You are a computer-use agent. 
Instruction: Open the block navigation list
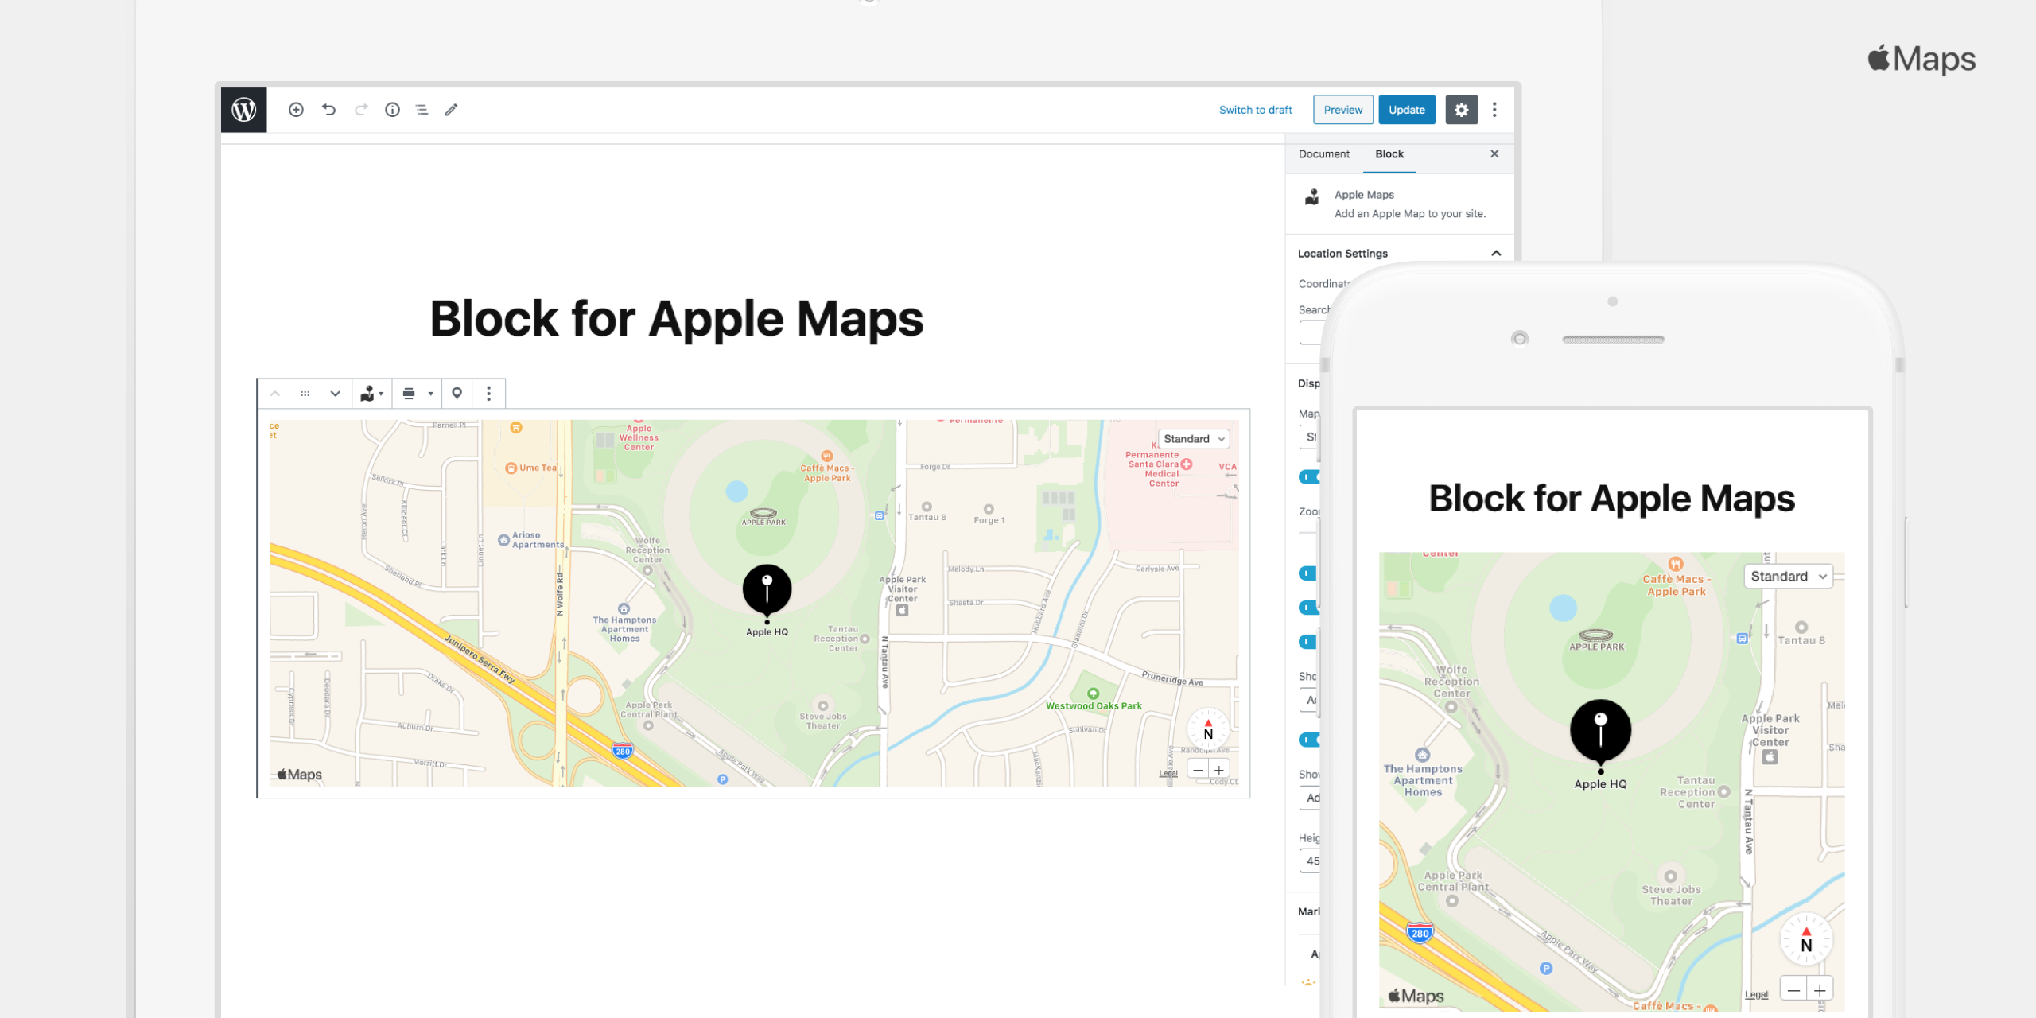422,110
